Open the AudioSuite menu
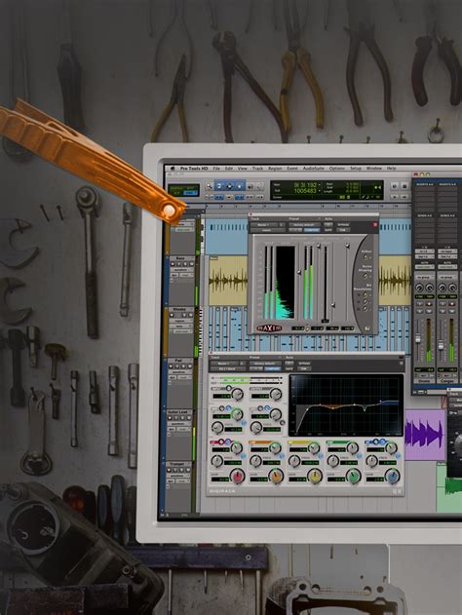The width and height of the screenshot is (462, 615). 313,169
